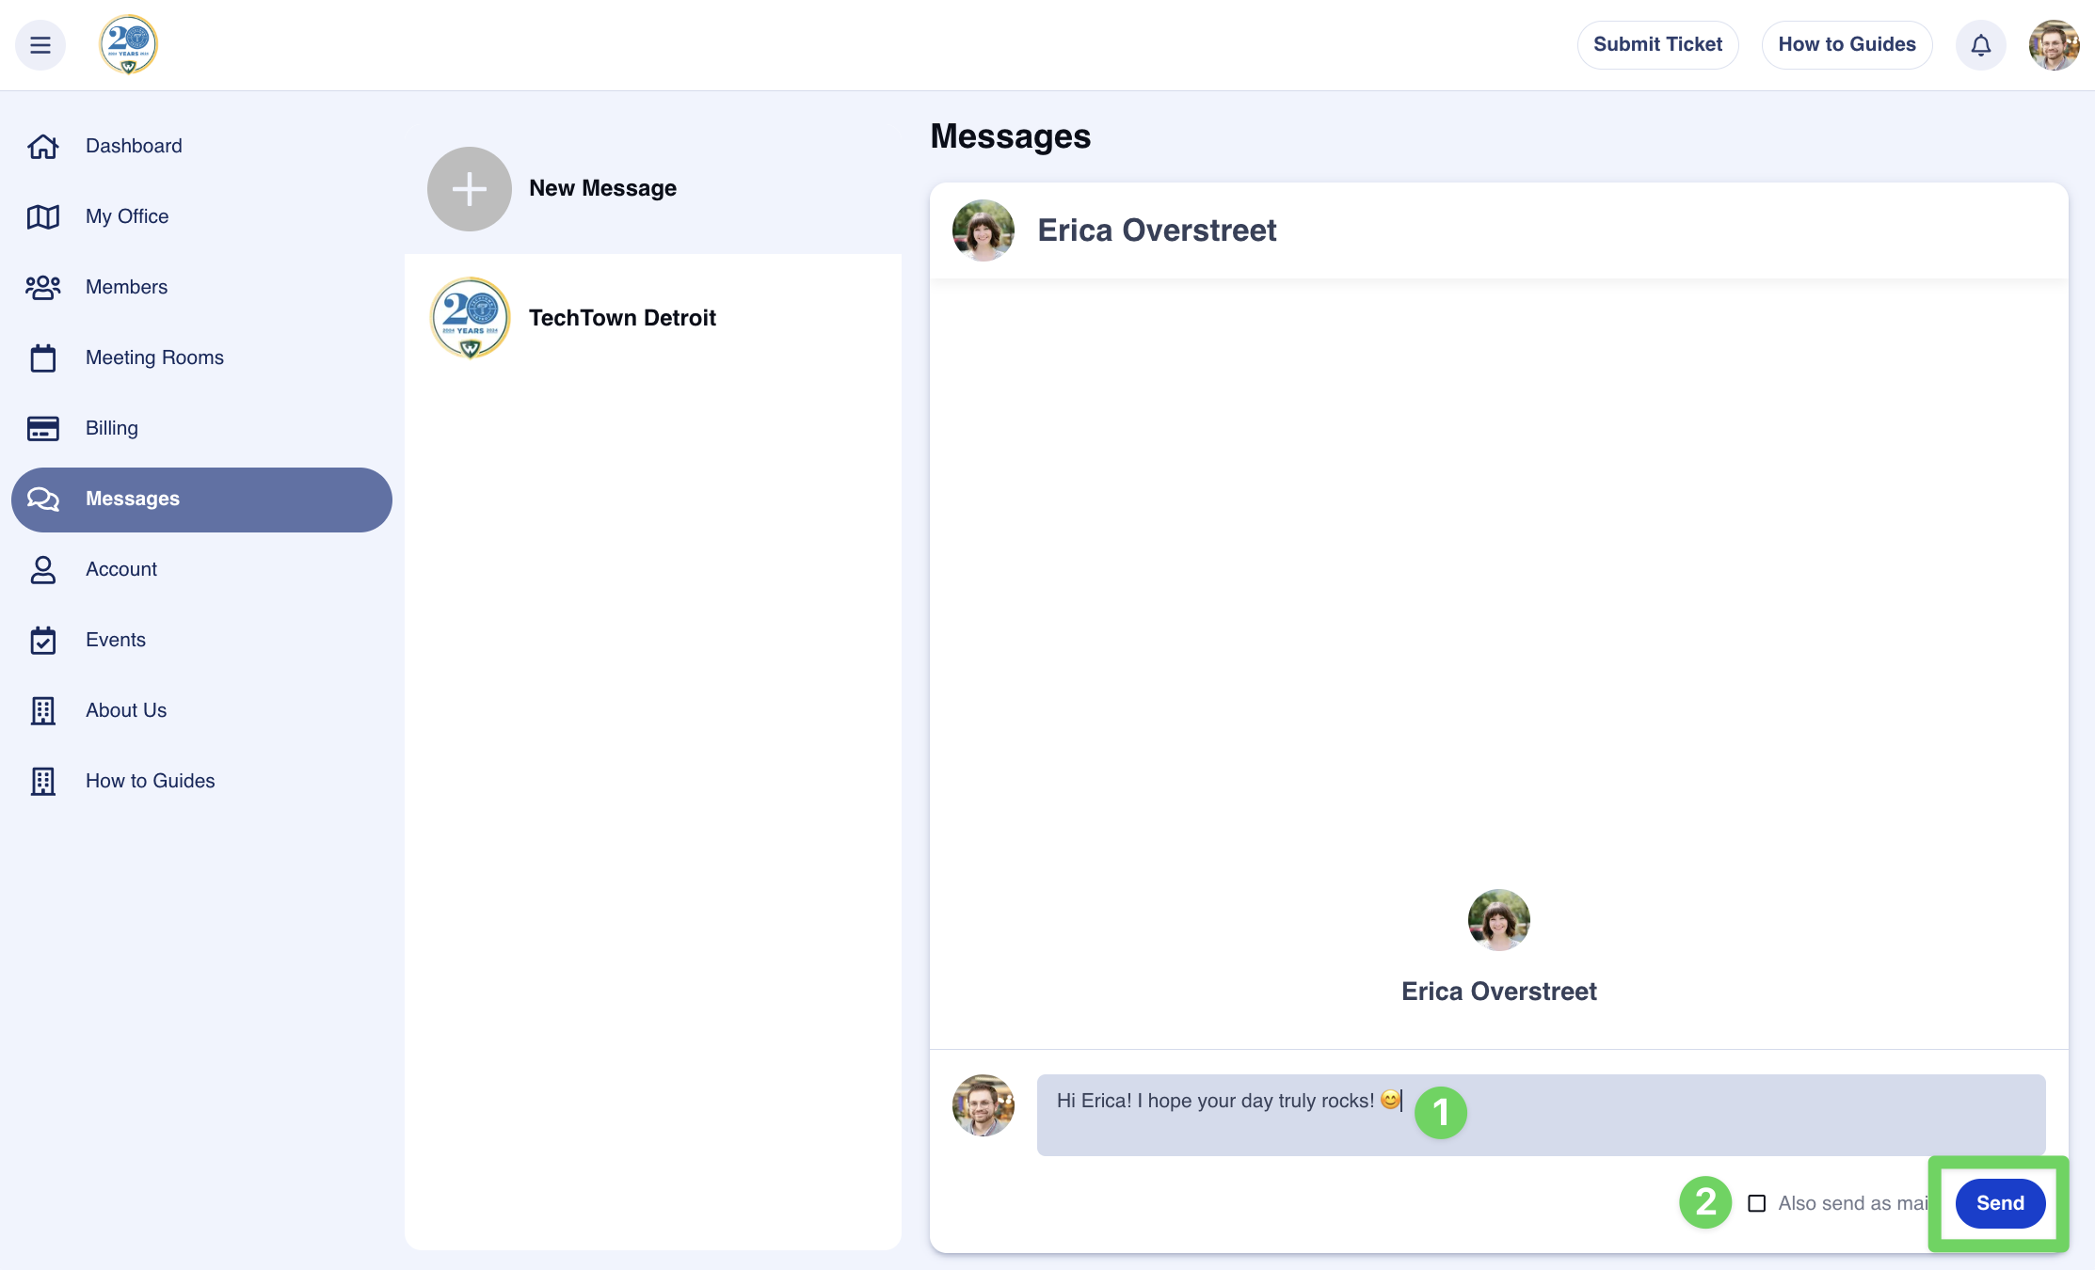
Task: Go to About Us page
Action: [126, 710]
